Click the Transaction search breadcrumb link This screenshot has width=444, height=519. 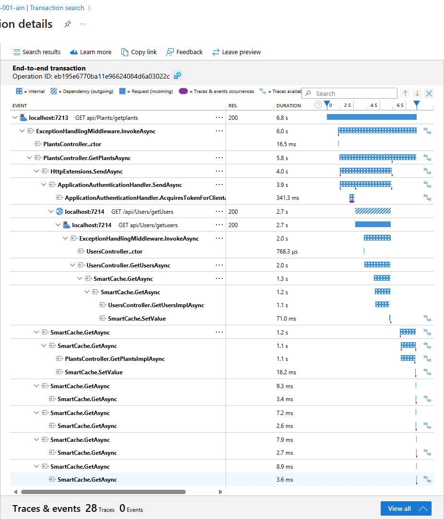pyautogui.click(x=57, y=8)
